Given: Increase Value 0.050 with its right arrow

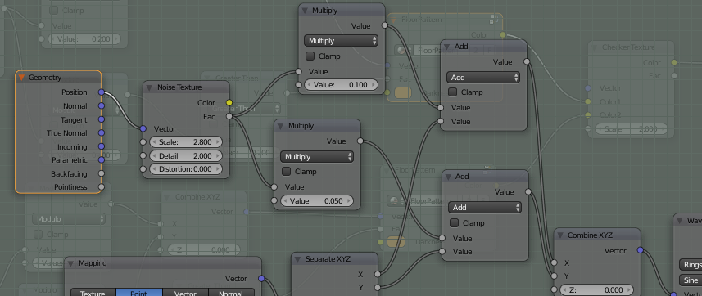Looking at the screenshot, I should [x=349, y=201].
